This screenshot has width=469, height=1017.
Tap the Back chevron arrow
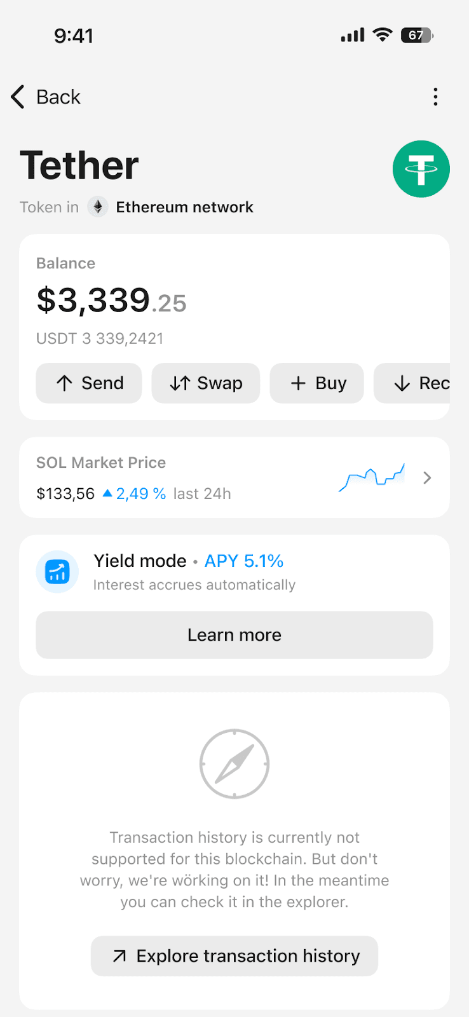pyautogui.click(x=18, y=97)
